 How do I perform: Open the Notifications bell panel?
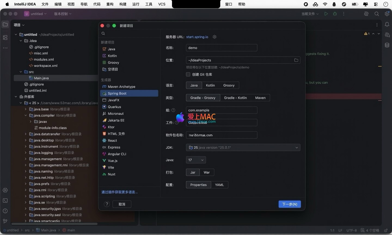tap(387, 24)
